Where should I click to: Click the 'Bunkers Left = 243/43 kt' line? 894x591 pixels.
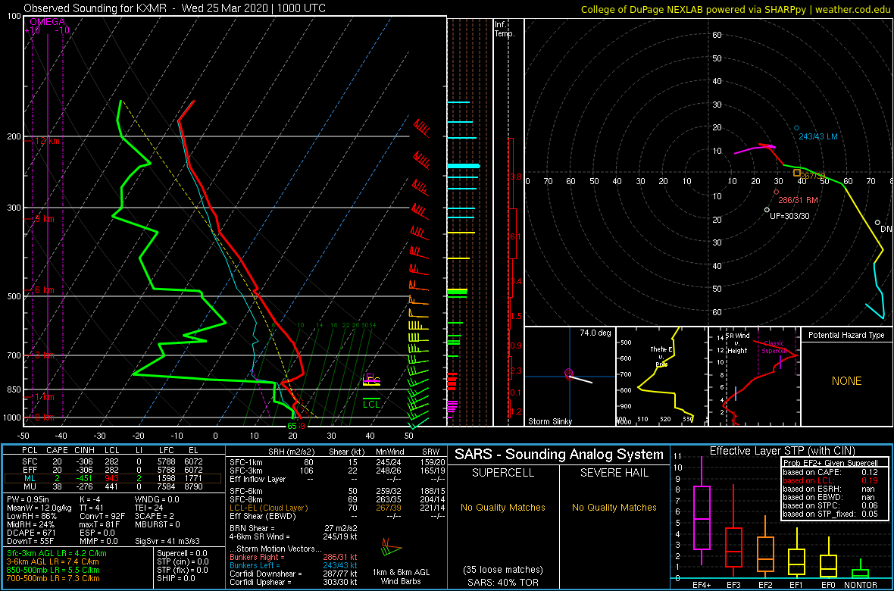coord(292,564)
